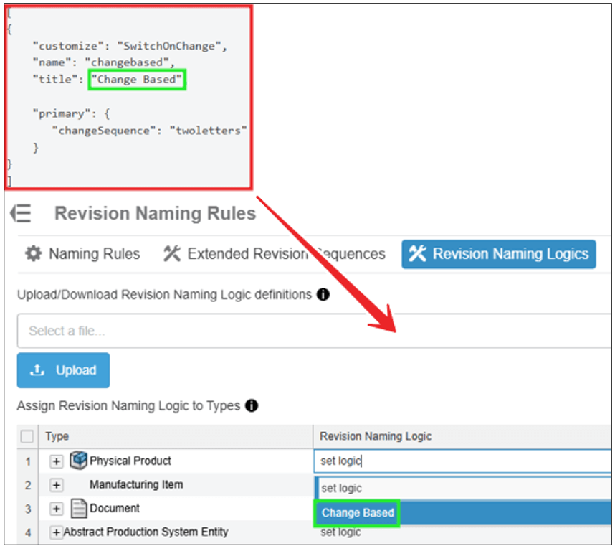Viewport: 615px width, 546px height.
Task: Toggle the select-all checkbox in table header
Action: pyautogui.click(x=27, y=436)
